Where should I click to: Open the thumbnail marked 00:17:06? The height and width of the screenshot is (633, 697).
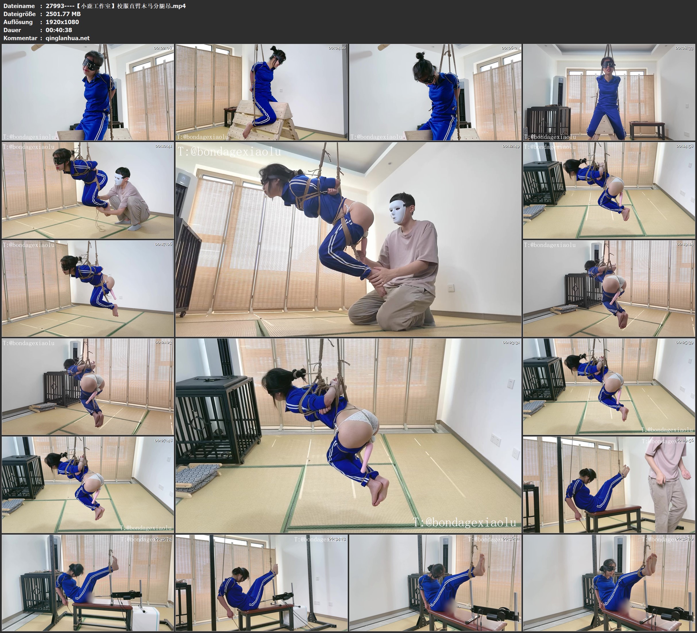[x=88, y=288]
